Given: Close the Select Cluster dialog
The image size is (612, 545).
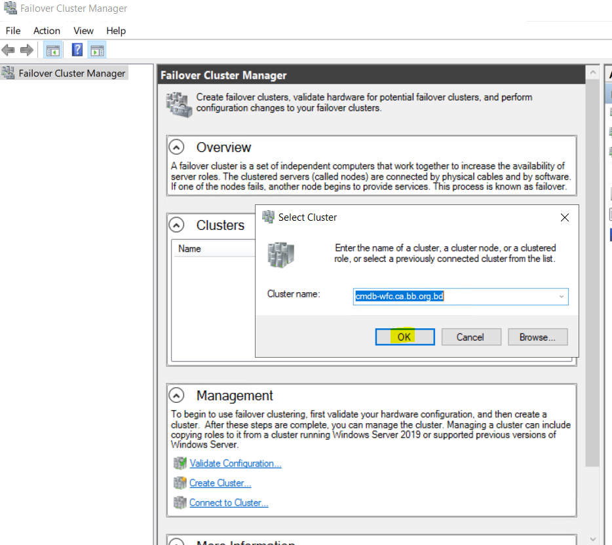Looking at the screenshot, I should coord(564,217).
